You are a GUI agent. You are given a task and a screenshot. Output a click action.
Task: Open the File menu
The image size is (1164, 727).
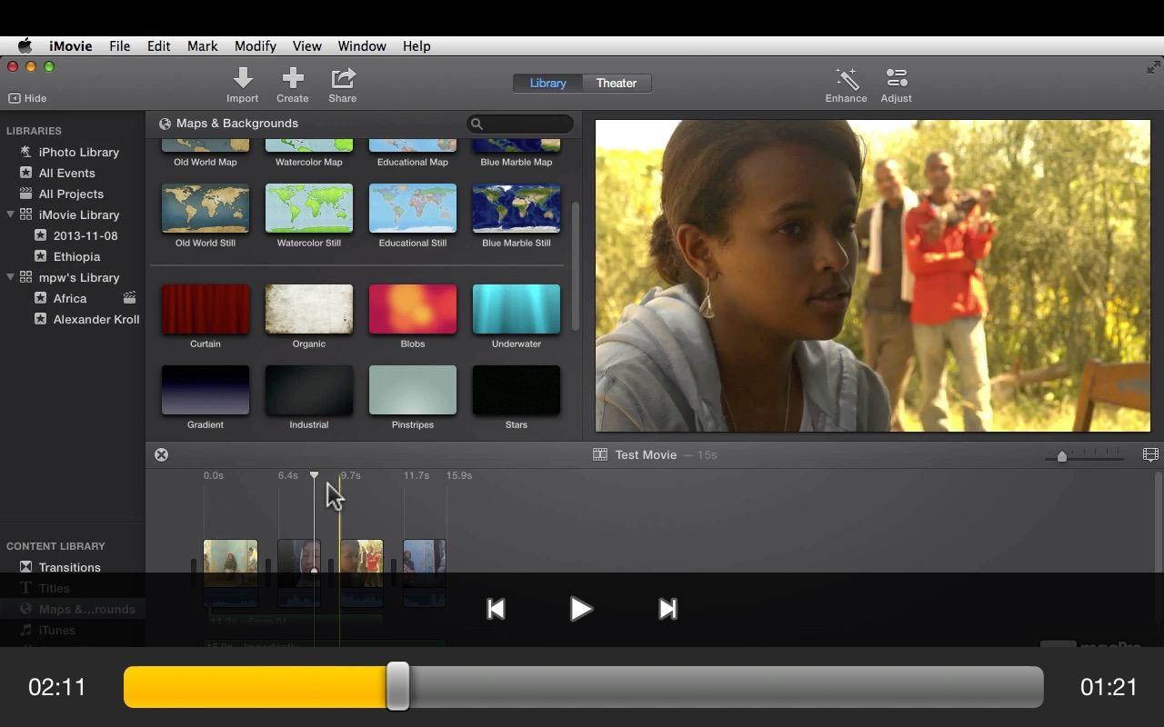pos(120,45)
